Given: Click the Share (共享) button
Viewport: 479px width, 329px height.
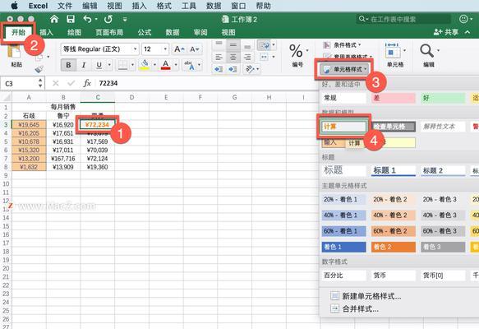Looking at the screenshot, I should (x=446, y=32).
